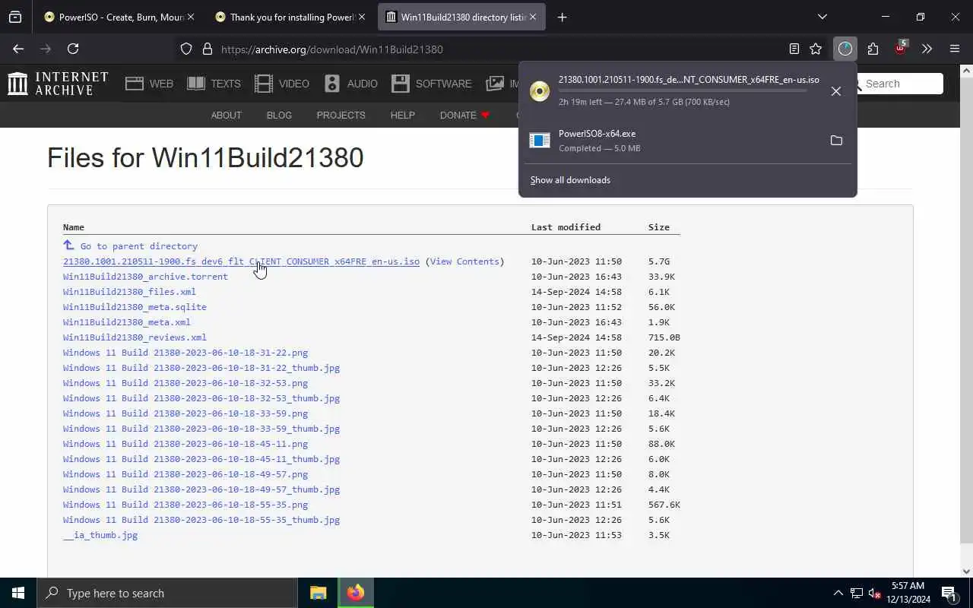
Task: Open Win11Build21380_reviews.xml
Action: [135, 337]
